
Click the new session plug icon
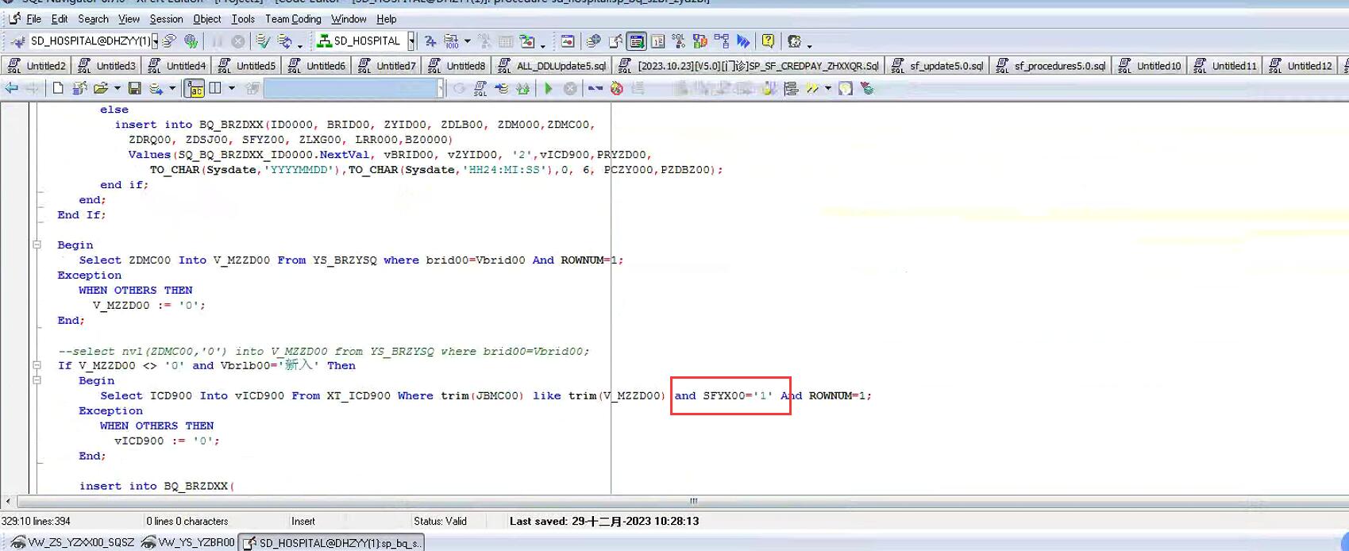pyautogui.click(x=17, y=40)
